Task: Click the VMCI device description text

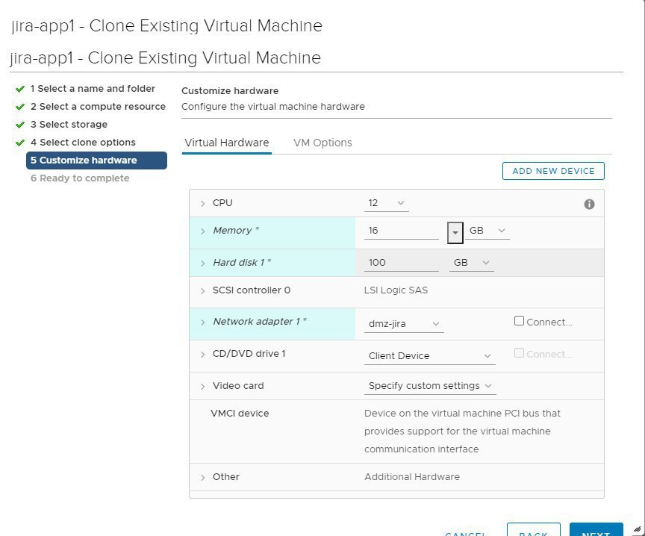Action: tap(462, 431)
